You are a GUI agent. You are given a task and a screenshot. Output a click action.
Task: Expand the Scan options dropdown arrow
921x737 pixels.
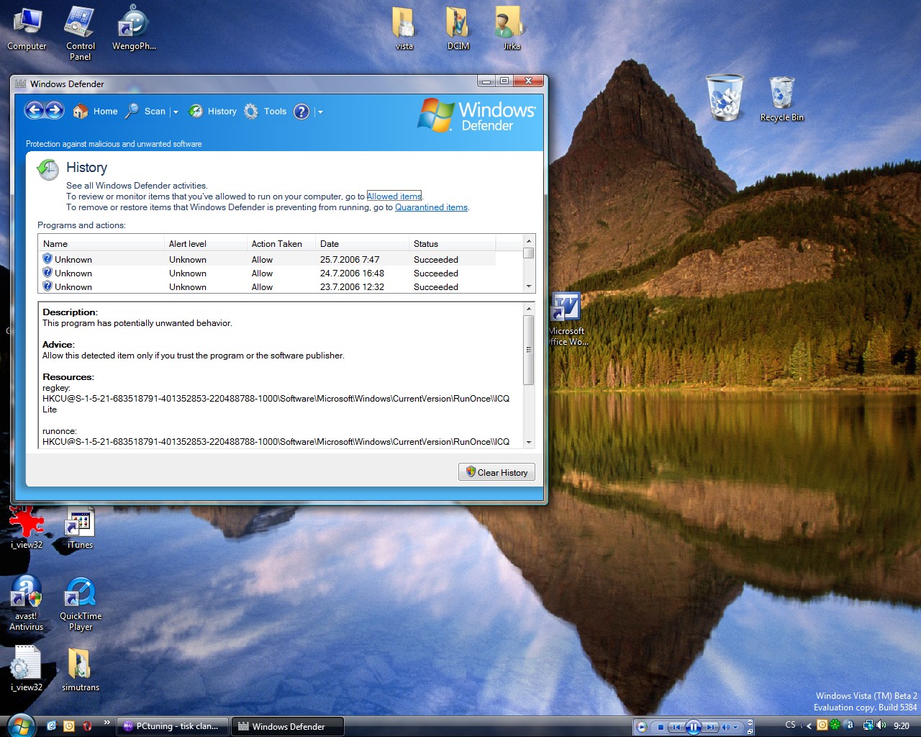(x=176, y=112)
